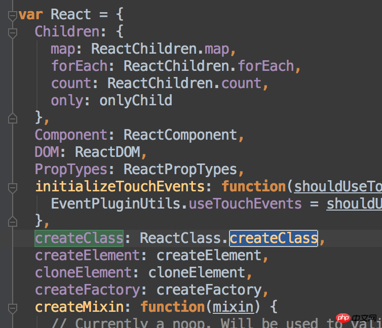
Task: Click the 'ReactDOM' value
Action: pos(107,152)
